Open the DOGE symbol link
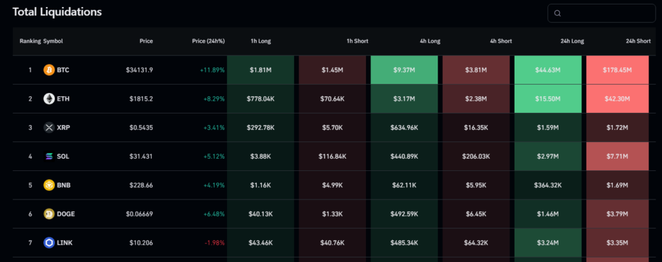Image resolution: width=662 pixels, height=262 pixels. (x=66, y=214)
